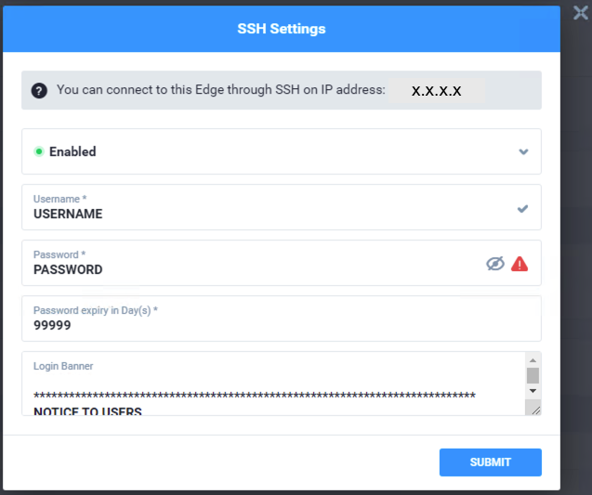Click the green Enabled status dot

coord(39,151)
